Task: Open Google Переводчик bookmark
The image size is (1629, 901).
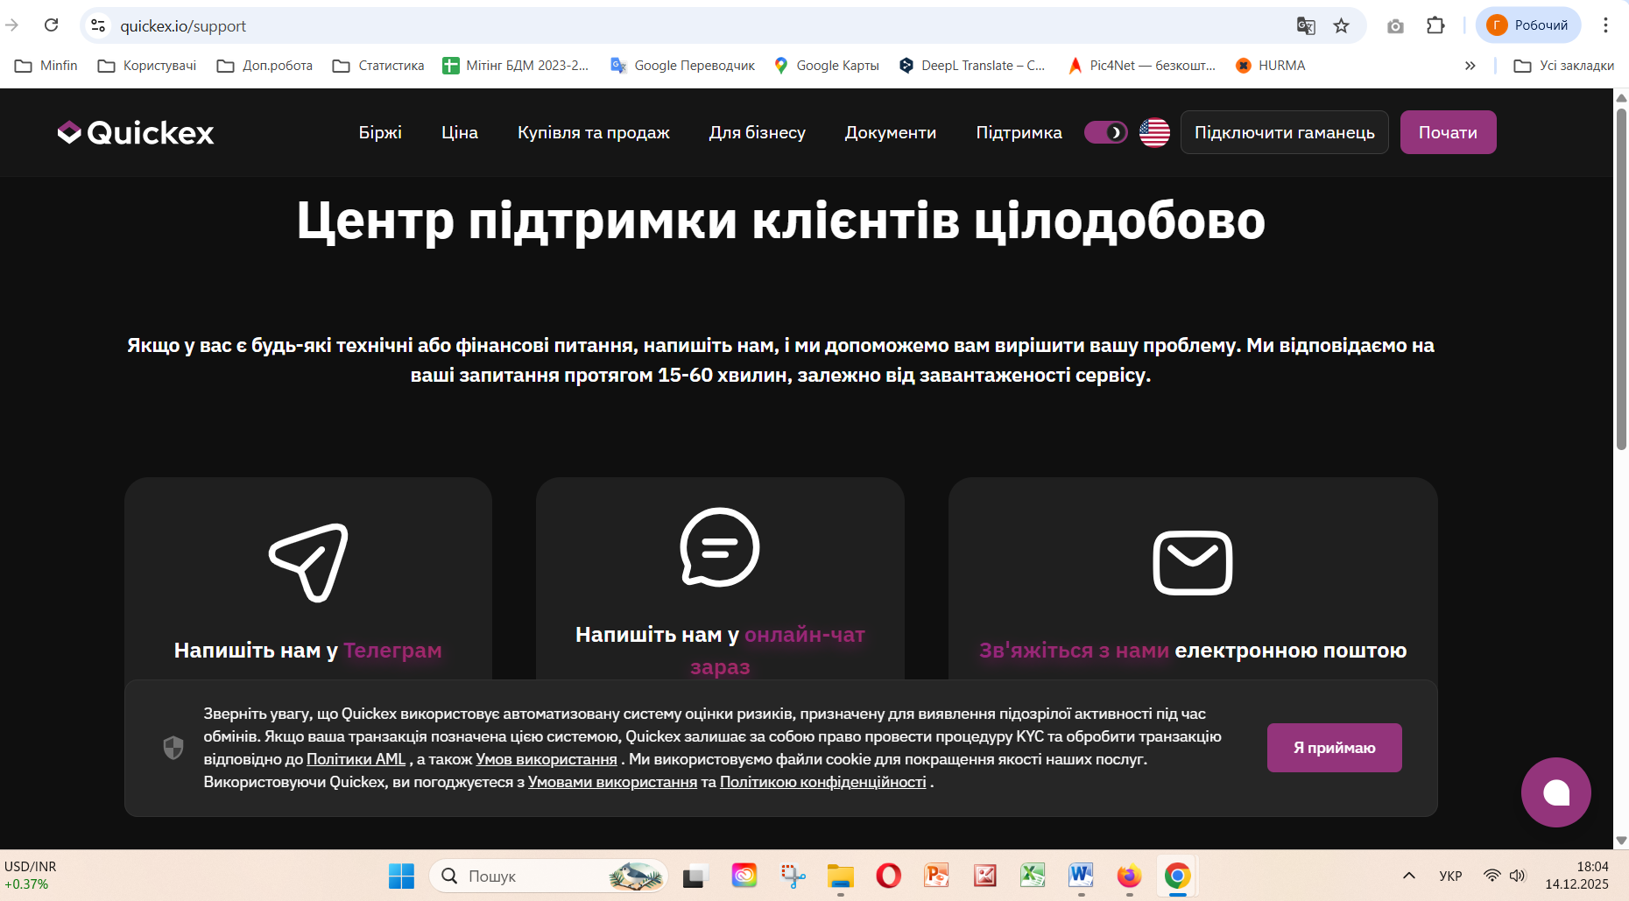Action: click(x=683, y=66)
